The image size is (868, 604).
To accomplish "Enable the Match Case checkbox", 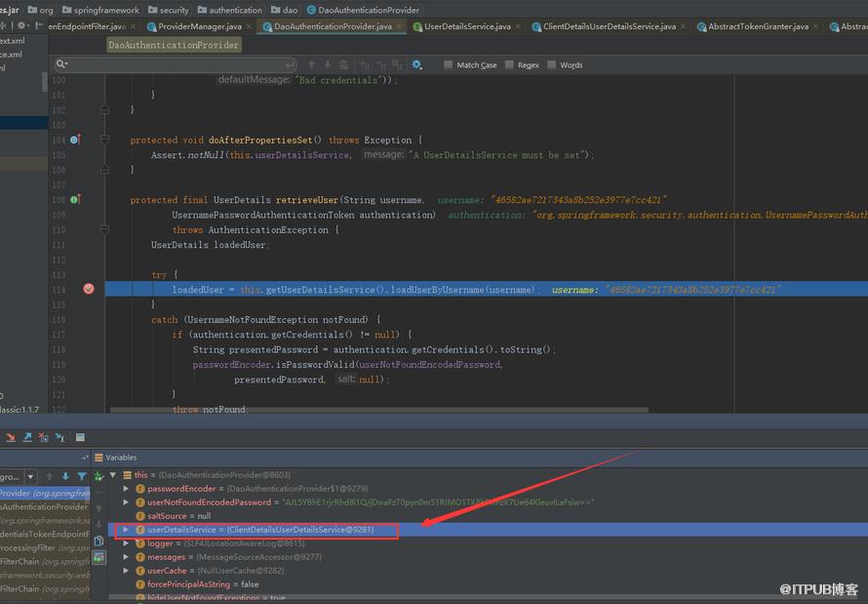I will (x=449, y=64).
